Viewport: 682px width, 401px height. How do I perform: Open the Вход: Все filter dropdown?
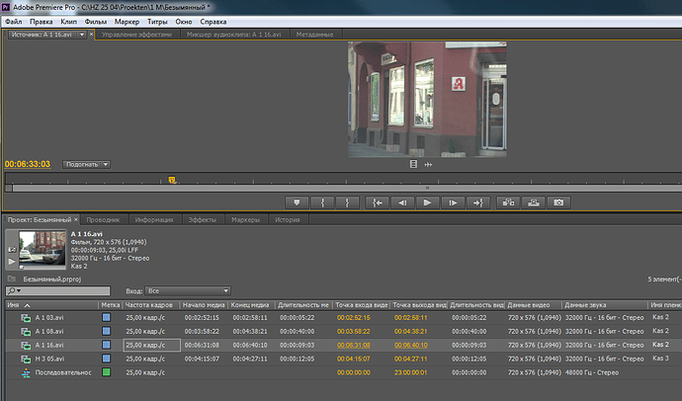click(x=188, y=290)
